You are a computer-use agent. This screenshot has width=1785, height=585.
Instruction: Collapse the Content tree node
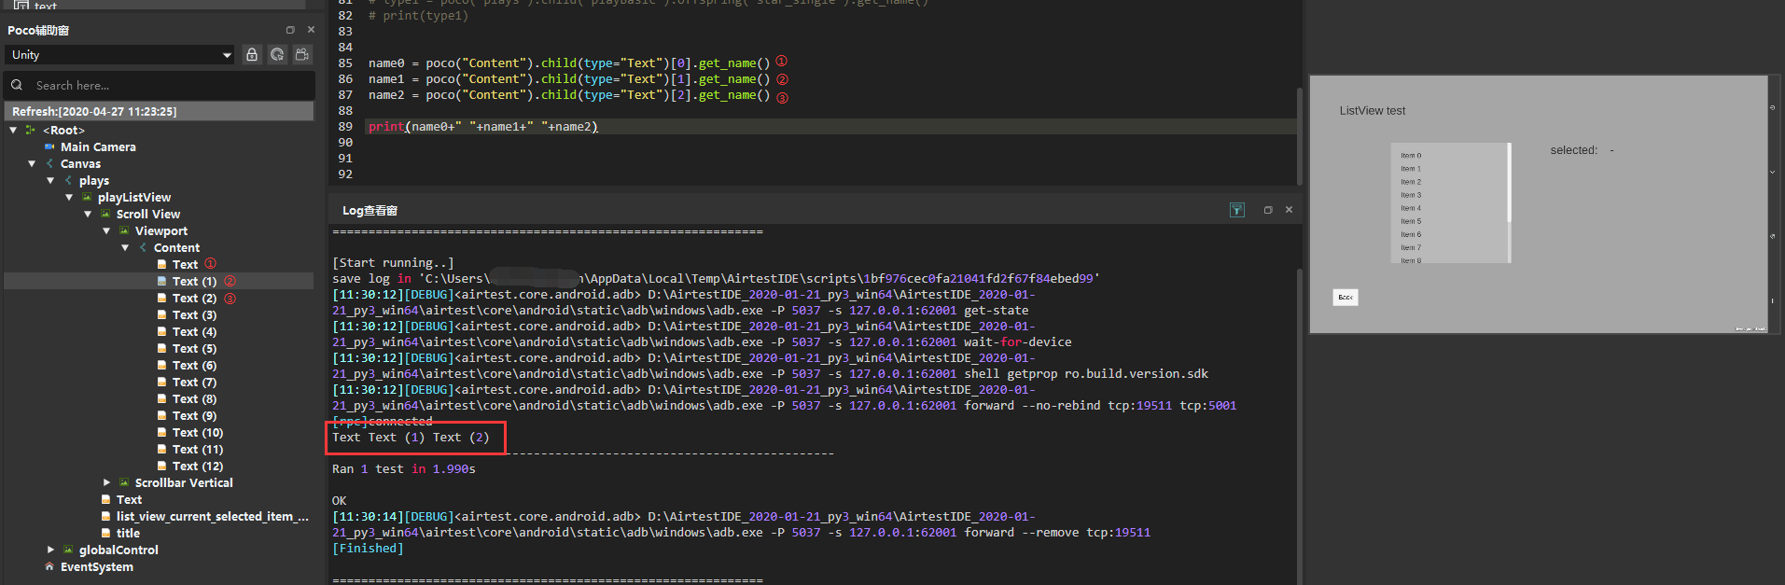click(125, 248)
